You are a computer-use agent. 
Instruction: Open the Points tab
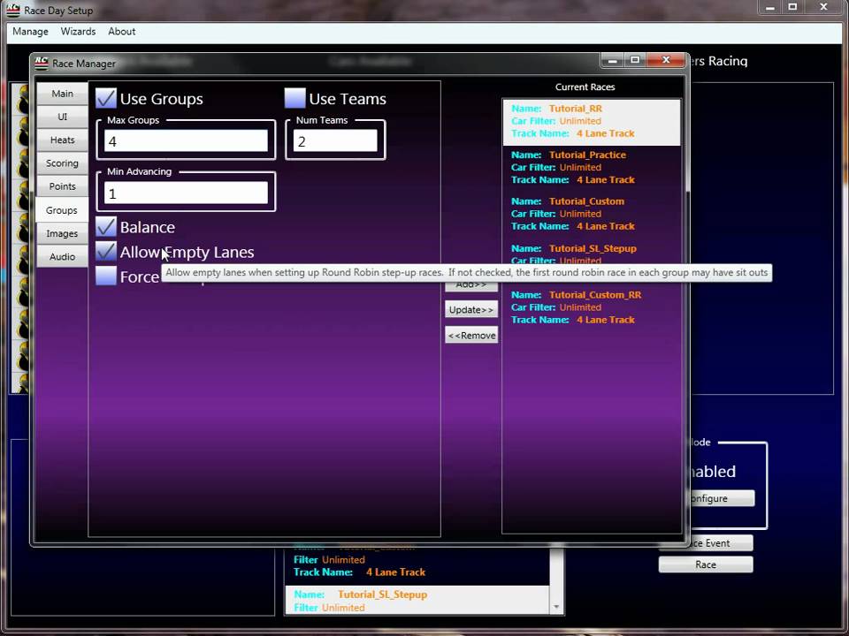(x=62, y=186)
